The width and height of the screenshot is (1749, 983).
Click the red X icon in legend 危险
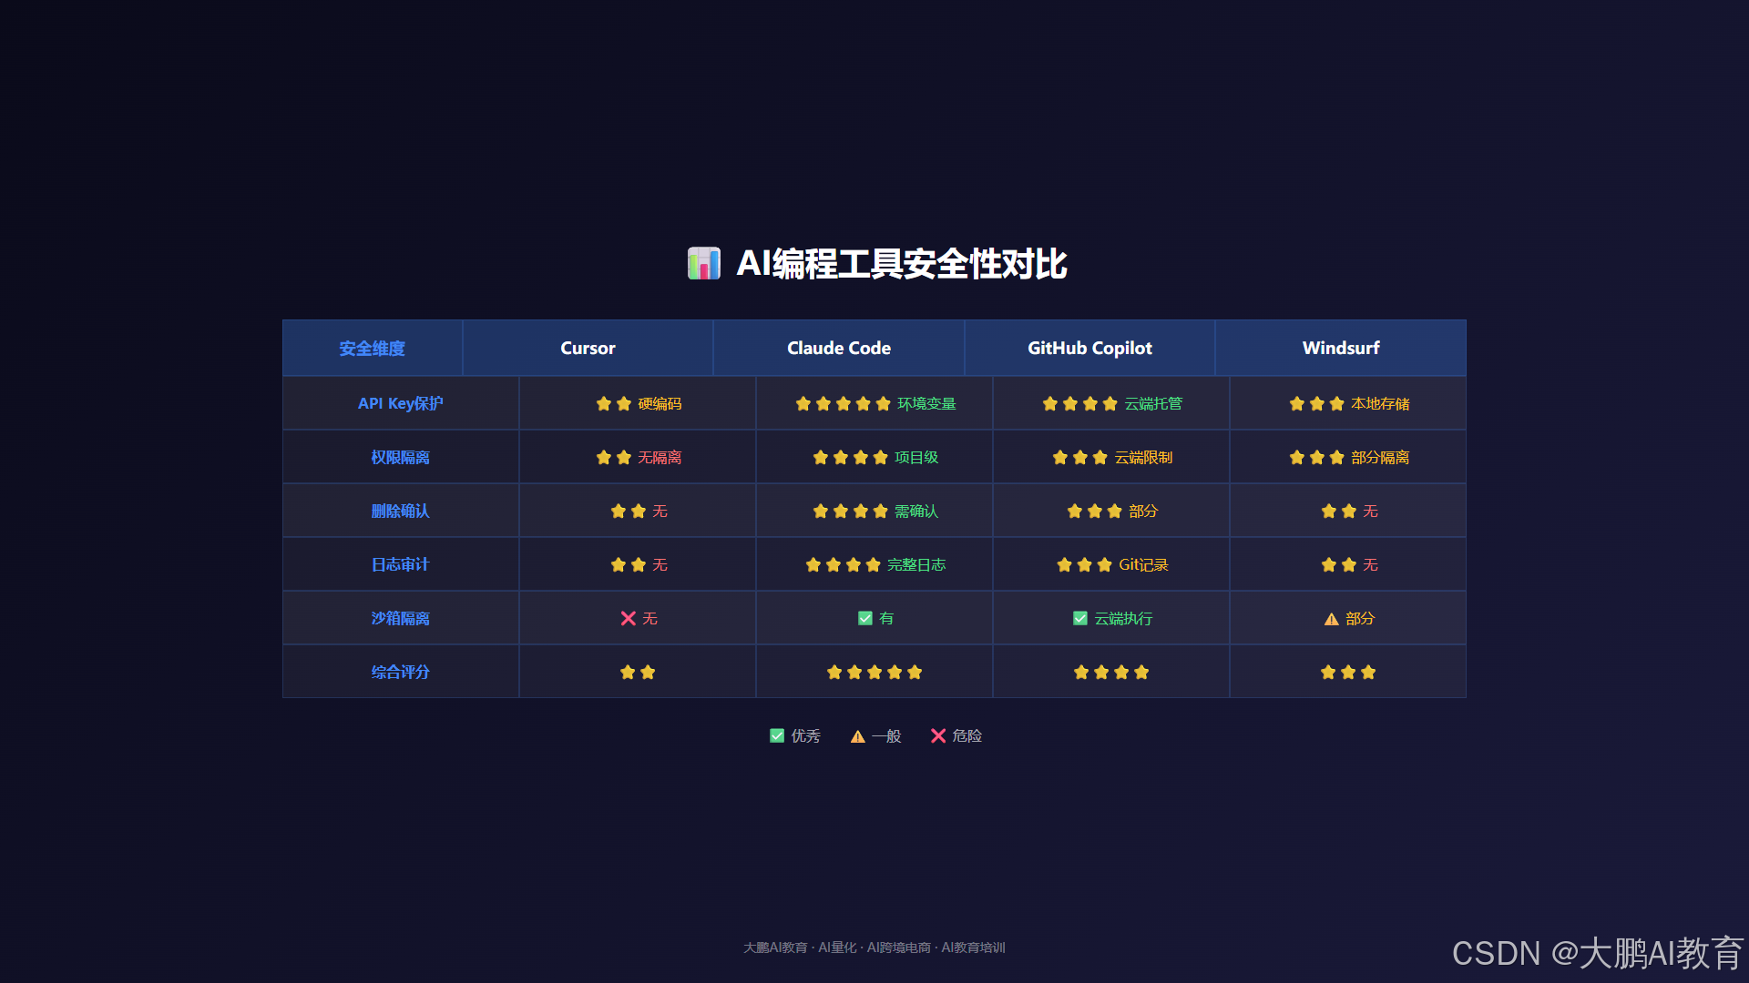938,736
